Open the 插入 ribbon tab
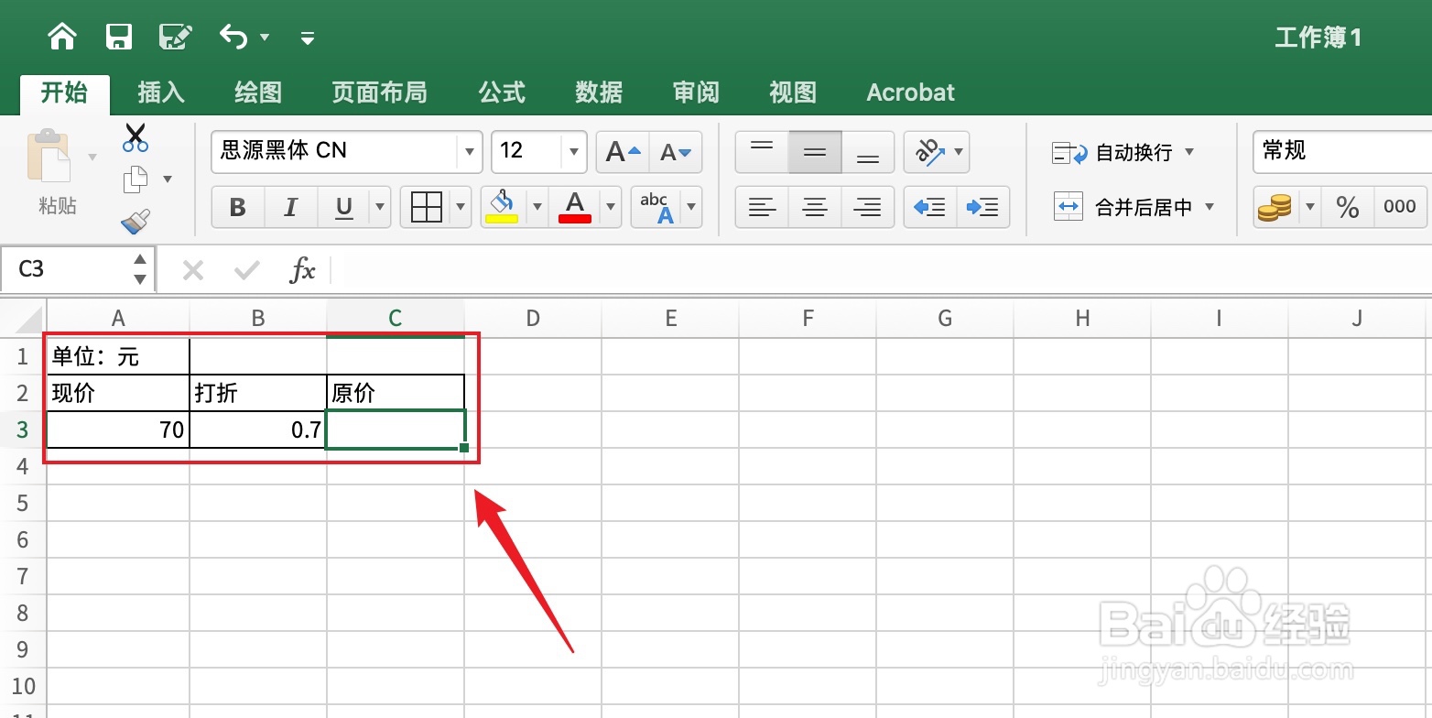The width and height of the screenshot is (1432, 718). [161, 92]
